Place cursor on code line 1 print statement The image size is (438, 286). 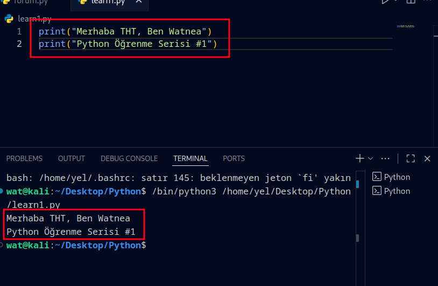[125, 31]
